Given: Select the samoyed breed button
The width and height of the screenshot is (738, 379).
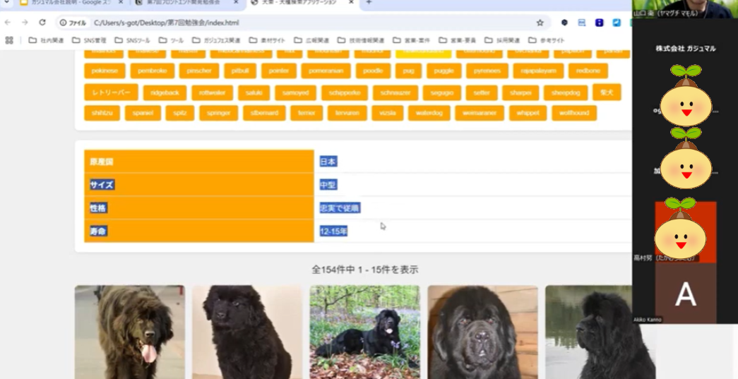Looking at the screenshot, I should coord(296,92).
